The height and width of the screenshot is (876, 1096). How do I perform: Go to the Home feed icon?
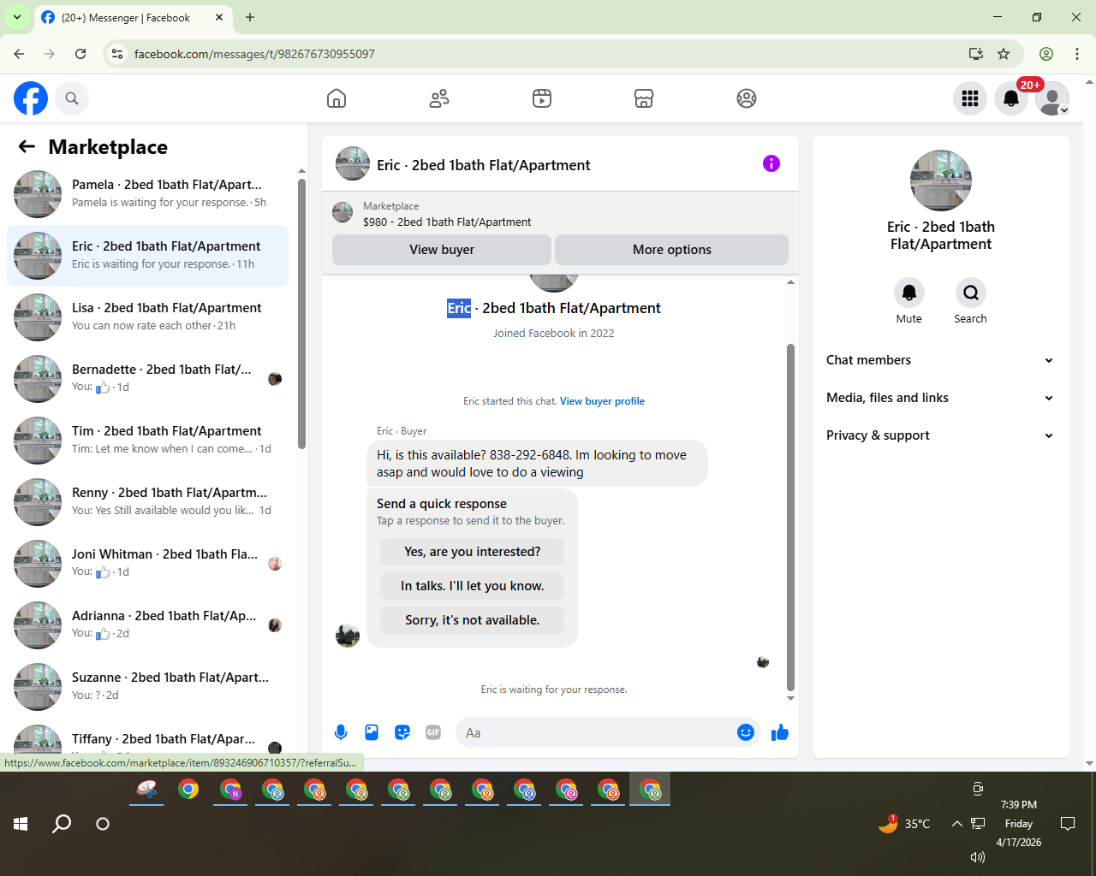tap(337, 98)
